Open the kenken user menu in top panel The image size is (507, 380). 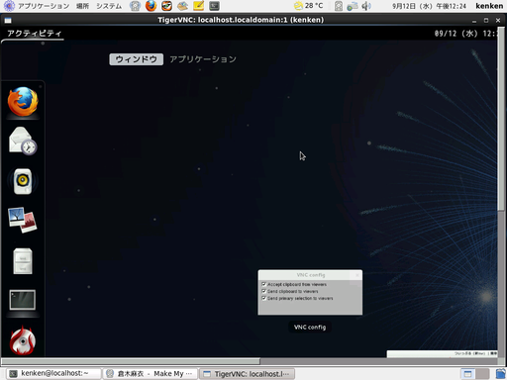[x=489, y=6]
